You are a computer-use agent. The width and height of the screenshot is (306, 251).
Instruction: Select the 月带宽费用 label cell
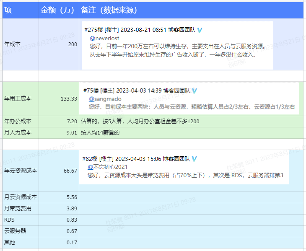click(21, 209)
